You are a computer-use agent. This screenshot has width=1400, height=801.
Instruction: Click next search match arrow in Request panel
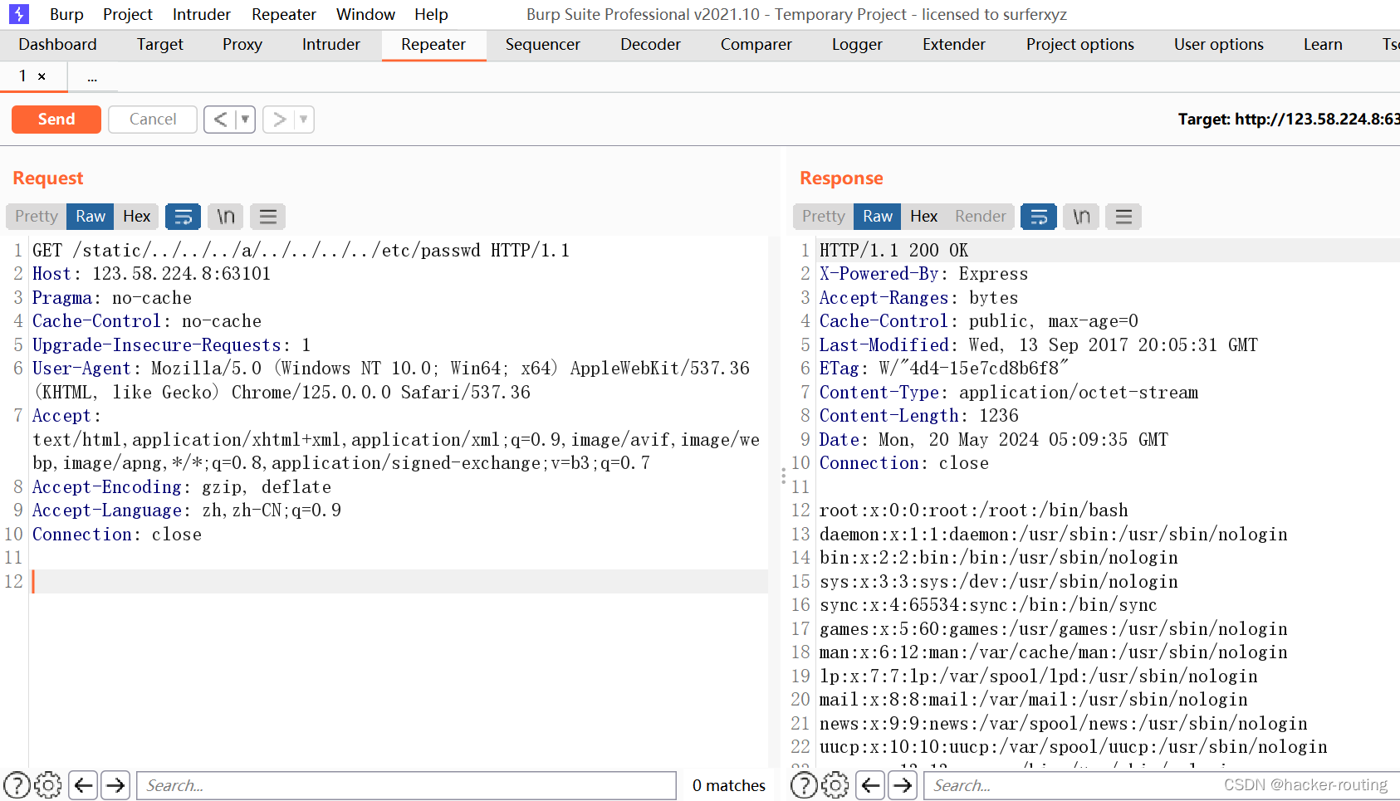(115, 784)
